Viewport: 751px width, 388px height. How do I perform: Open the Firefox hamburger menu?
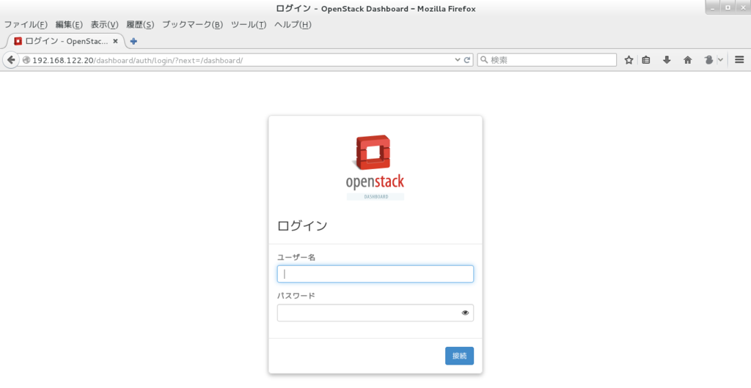739,60
